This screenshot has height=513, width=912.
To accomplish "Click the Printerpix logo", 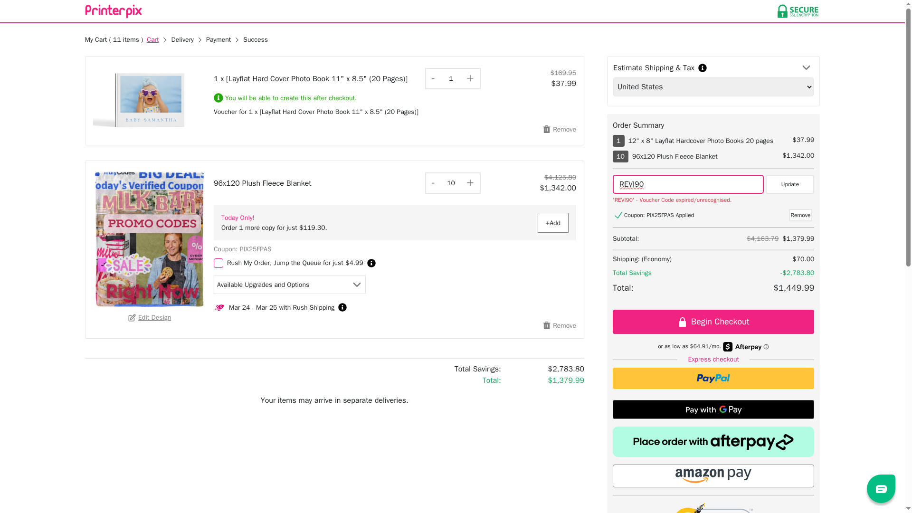I will 113,11.
